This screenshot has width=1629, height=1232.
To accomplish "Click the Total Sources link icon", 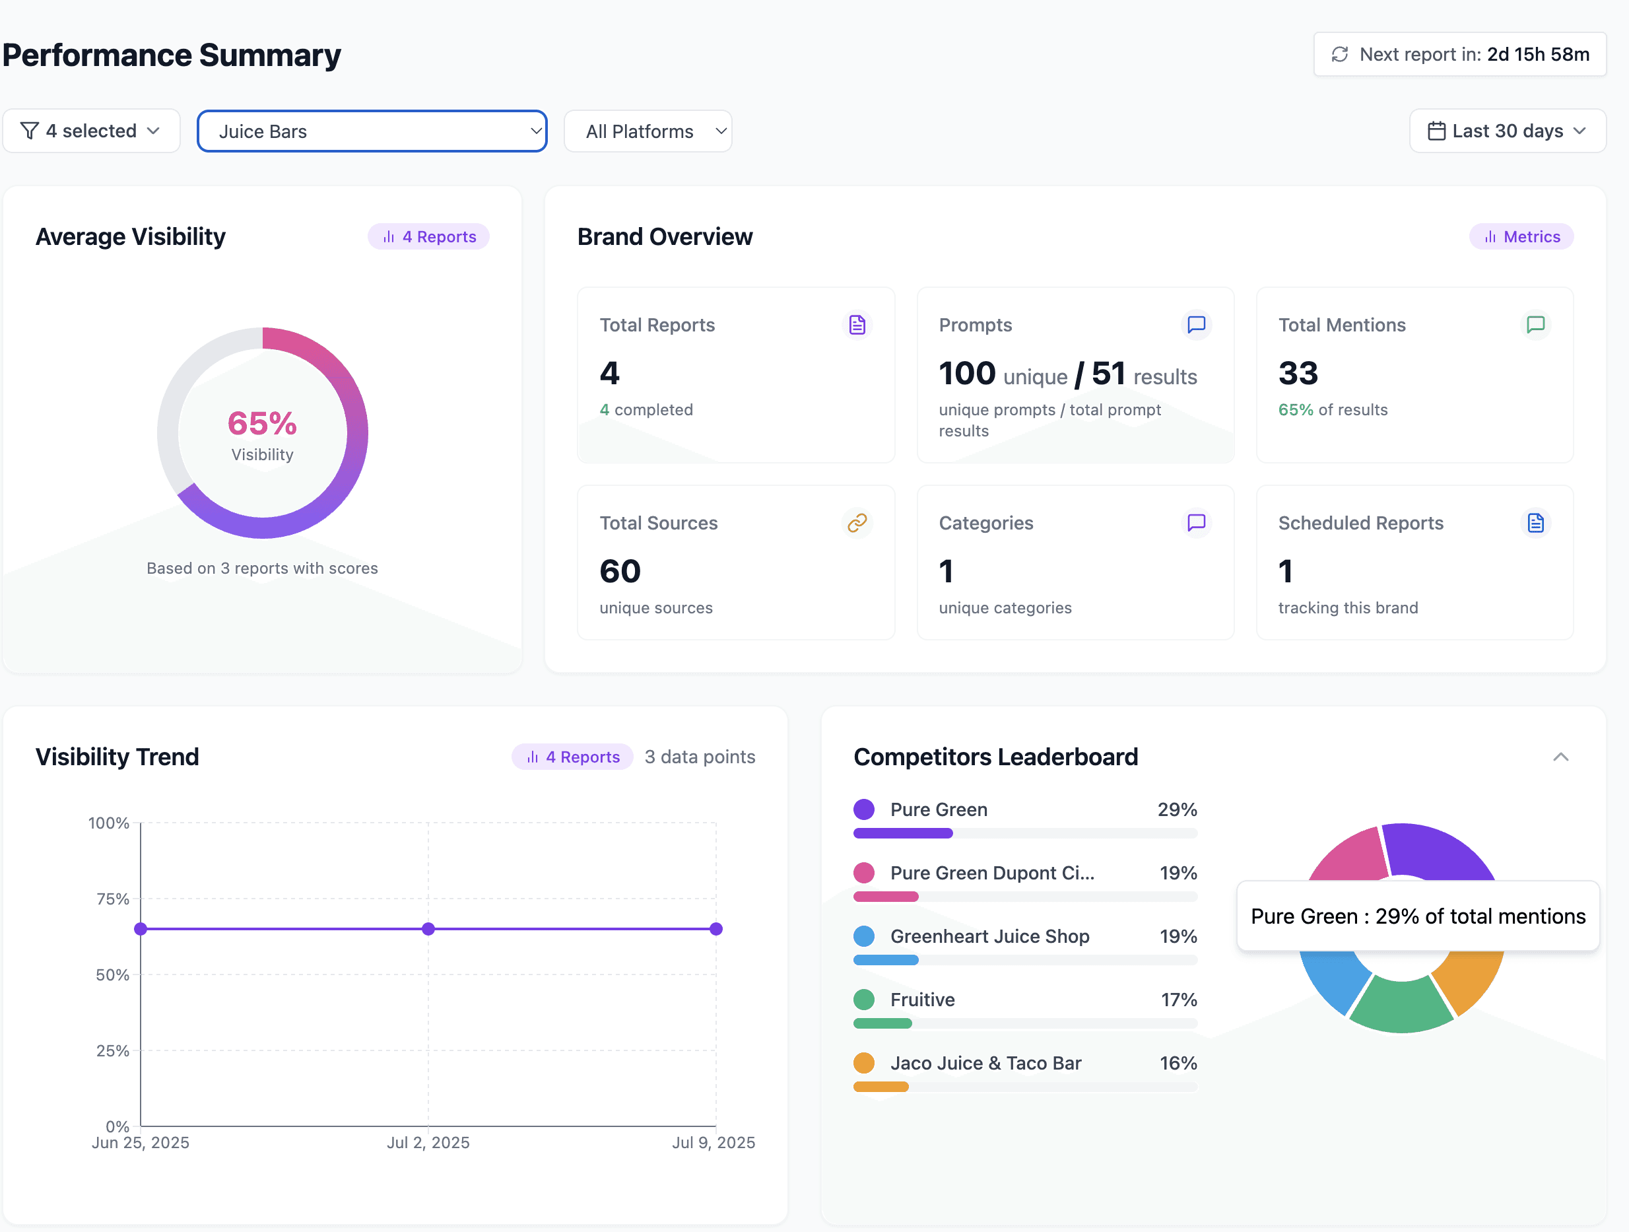I will coord(857,523).
